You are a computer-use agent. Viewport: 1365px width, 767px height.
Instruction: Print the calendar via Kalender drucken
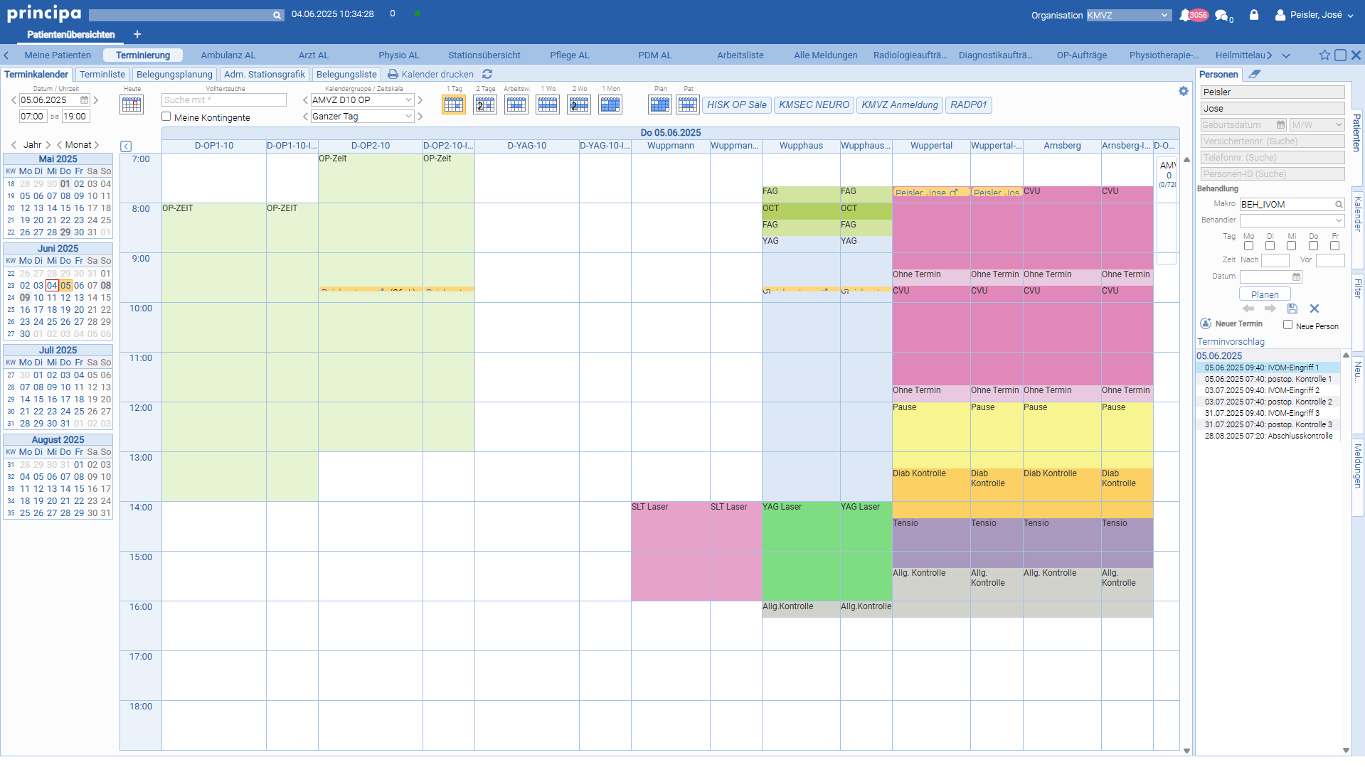point(430,74)
